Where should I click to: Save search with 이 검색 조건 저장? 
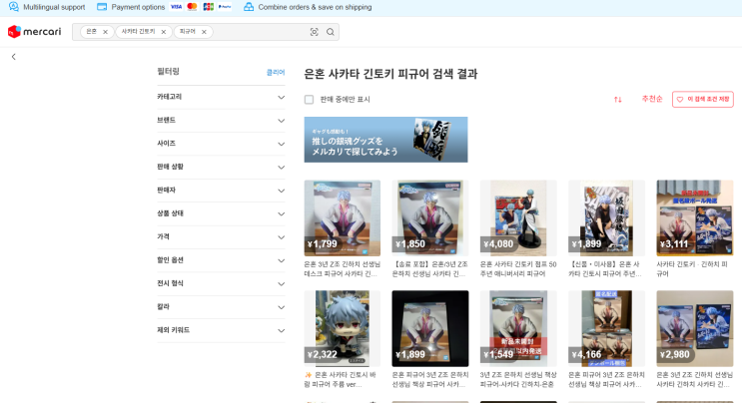coord(703,99)
